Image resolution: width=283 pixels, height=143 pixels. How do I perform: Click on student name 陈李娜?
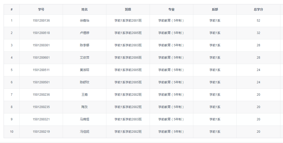click(85, 45)
